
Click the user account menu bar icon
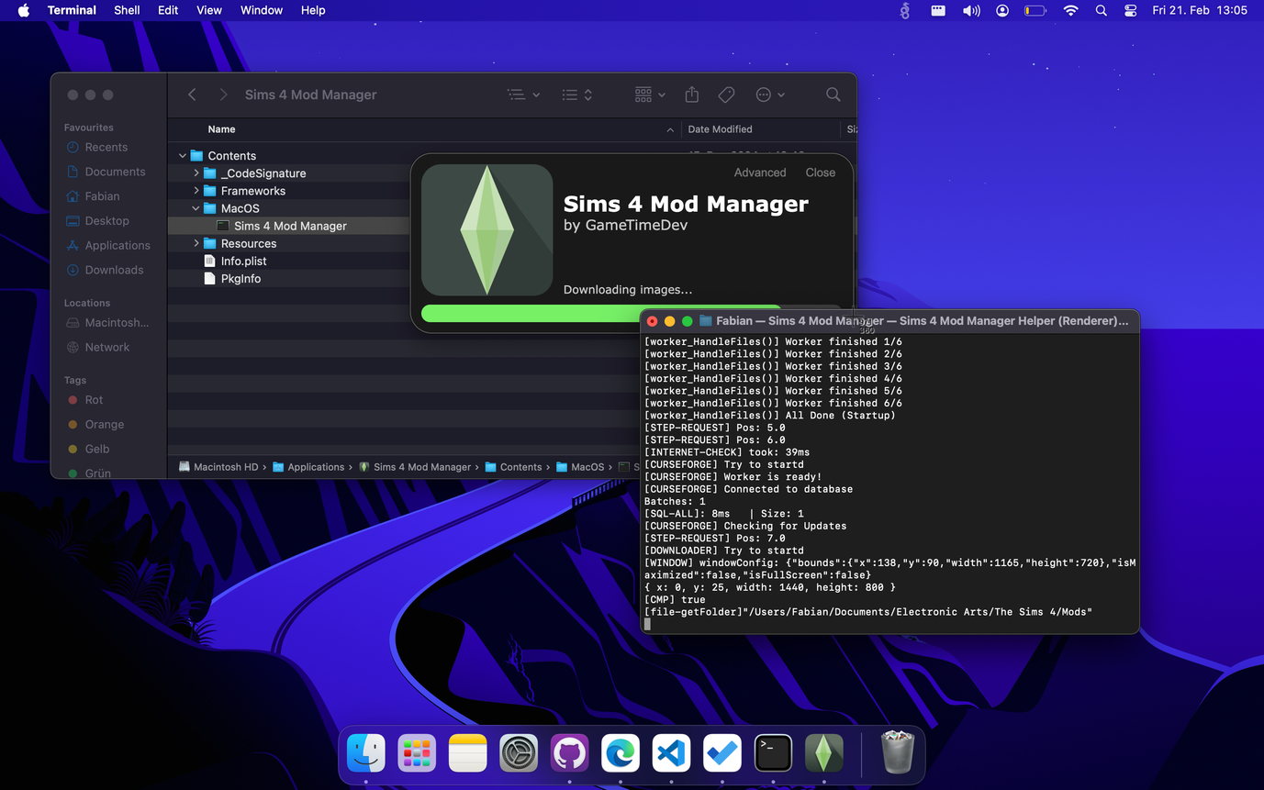point(1002,10)
